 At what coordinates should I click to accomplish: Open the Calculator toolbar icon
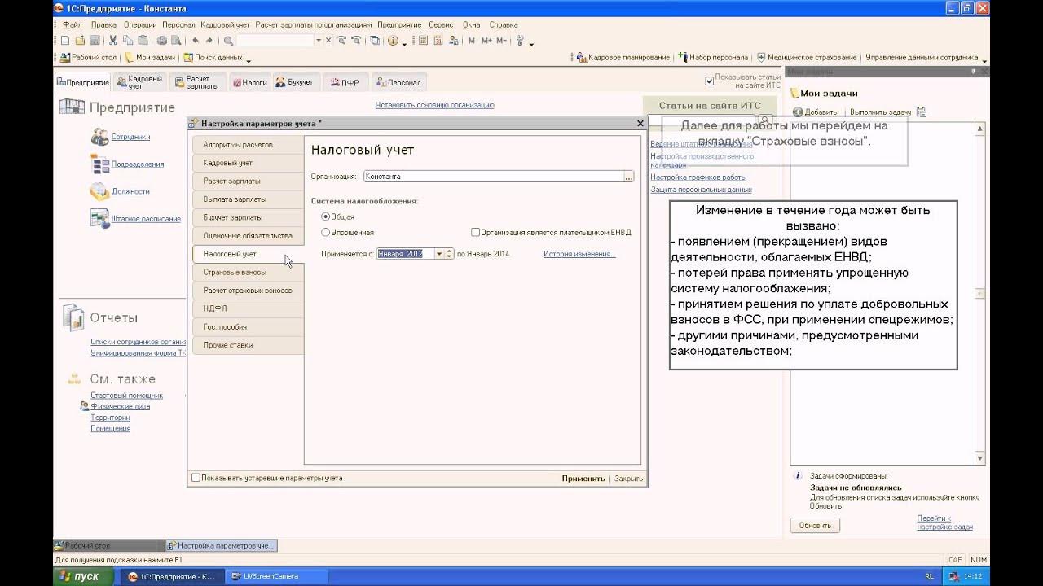click(x=423, y=40)
